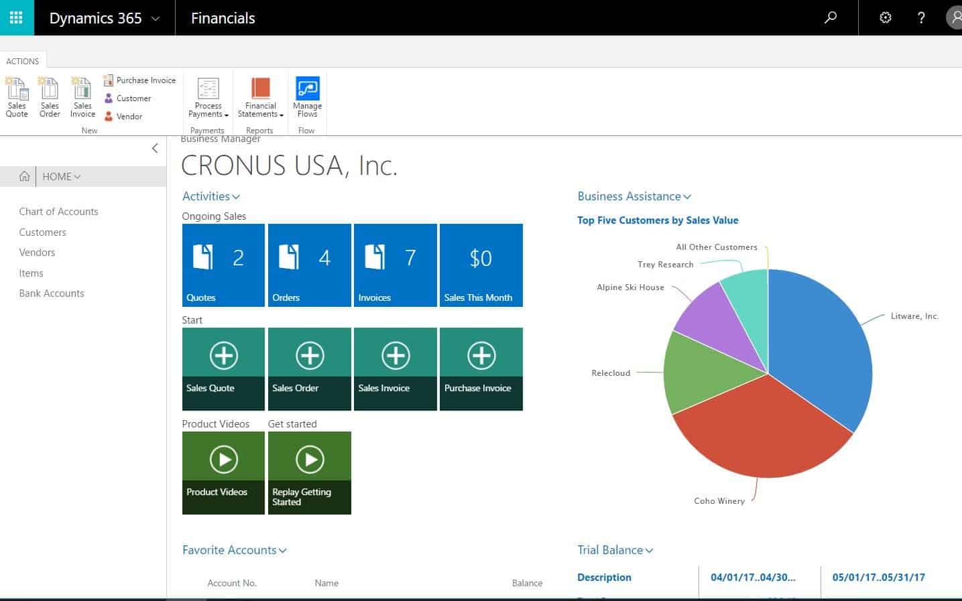This screenshot has height=601, width=962.
Task: Open Chart of Accounts
Action: point(58,211)
